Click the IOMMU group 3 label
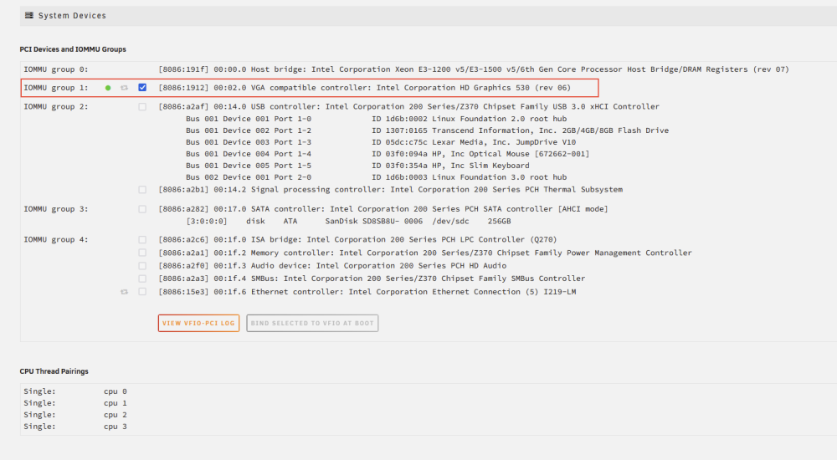 coord(56,209)
